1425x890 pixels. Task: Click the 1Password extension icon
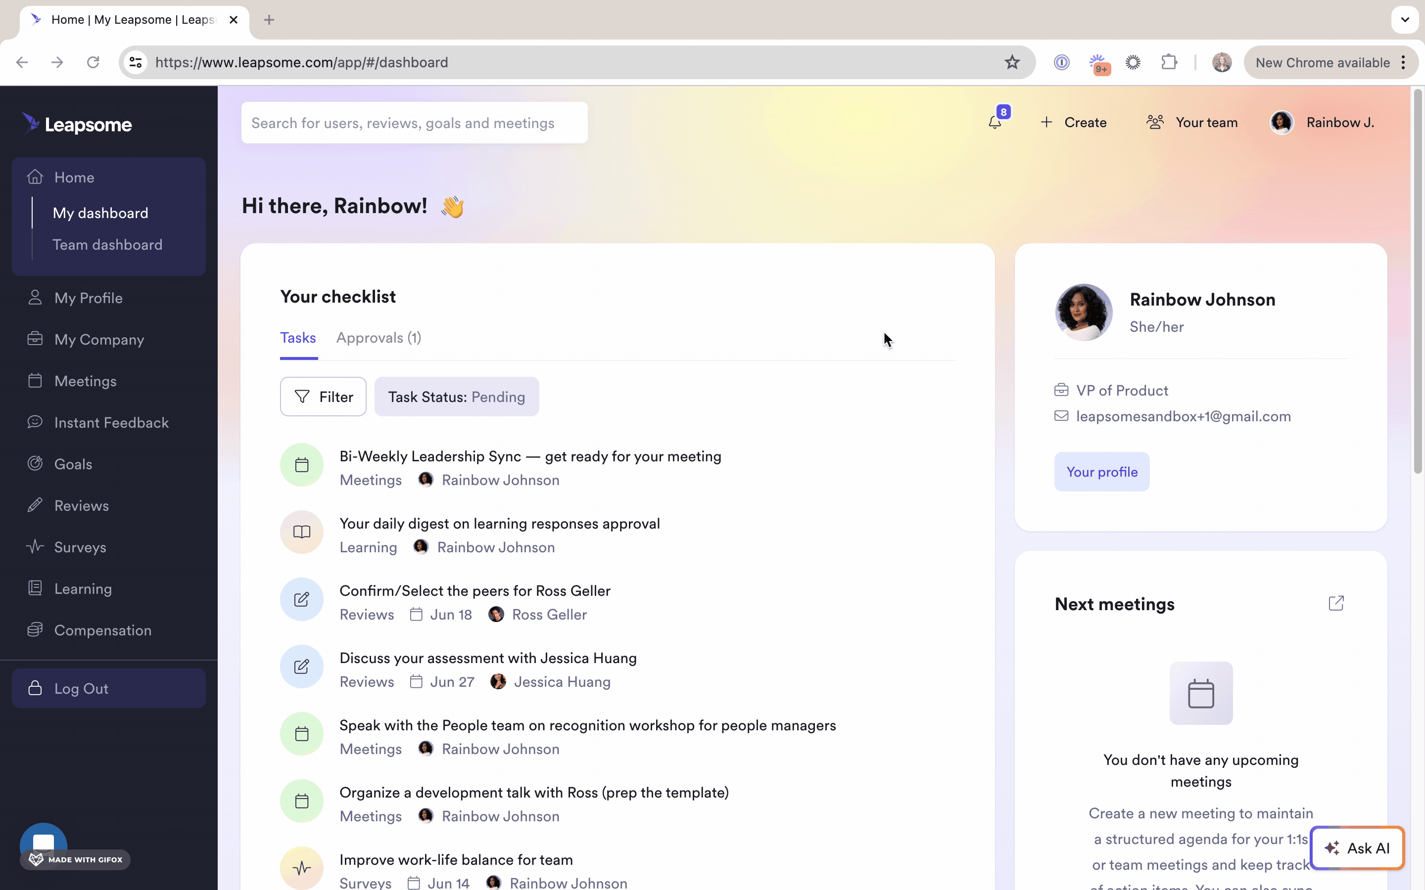click(x=1062, y=62)
